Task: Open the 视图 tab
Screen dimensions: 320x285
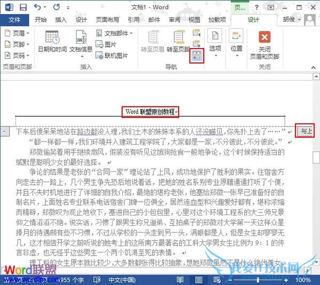Action: pos(194,20)
